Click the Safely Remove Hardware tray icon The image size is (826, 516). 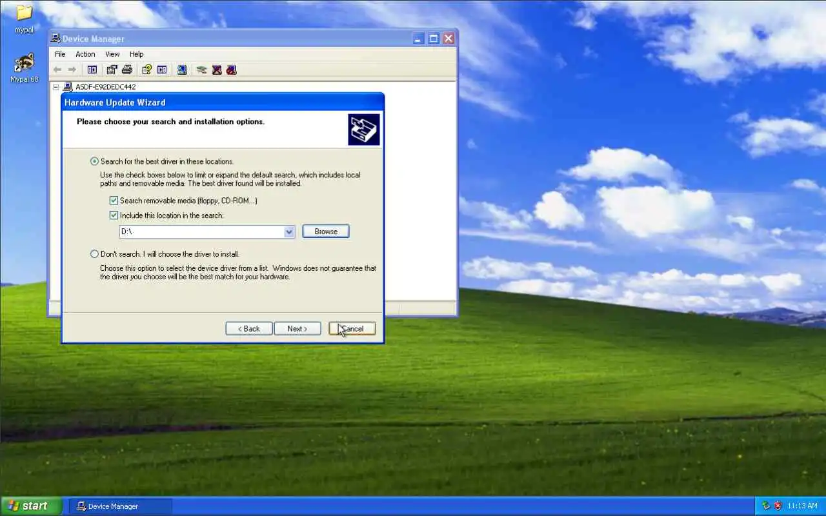(766, 506)
